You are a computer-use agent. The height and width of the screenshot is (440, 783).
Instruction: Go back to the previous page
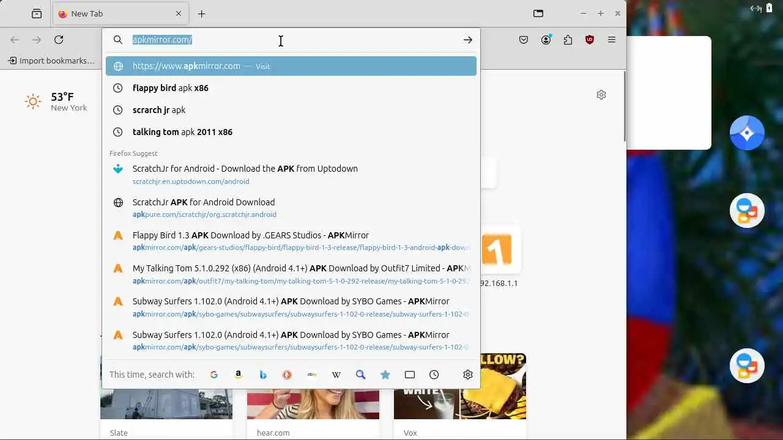[x=15, y=40]
